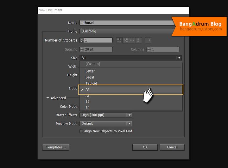The image size is (228, 168).
Task: Click the Spacing stepper arrows
Action: 82,49
